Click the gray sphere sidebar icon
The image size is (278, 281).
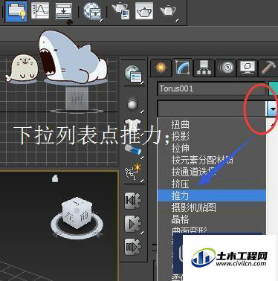point(133,104)
